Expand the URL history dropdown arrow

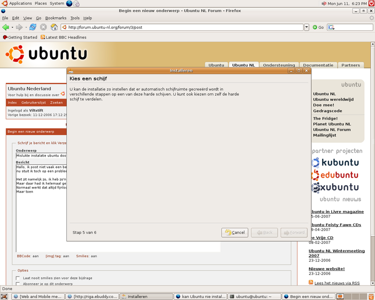[307, 27]
